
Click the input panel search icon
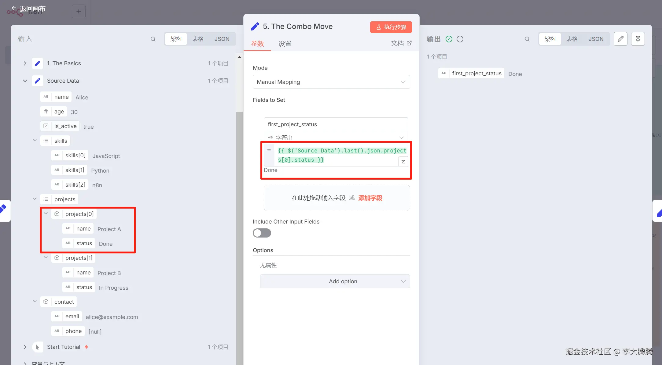[x=153, y=39]
